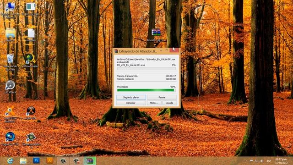293x165 pixels.
Task: Click the green Procesado progress bar
Action: tap(146, 90)
